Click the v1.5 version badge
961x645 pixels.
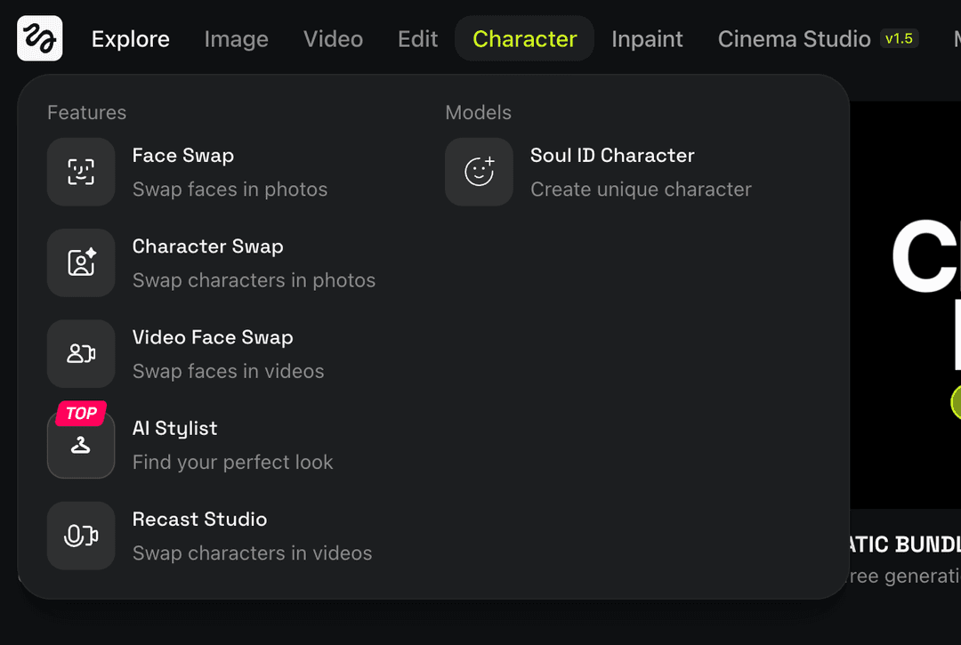coord(900,37)
